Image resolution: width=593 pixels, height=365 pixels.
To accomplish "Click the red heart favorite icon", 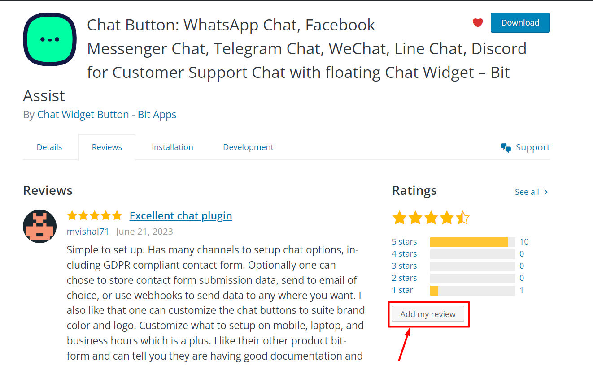I will pos(478,22).
